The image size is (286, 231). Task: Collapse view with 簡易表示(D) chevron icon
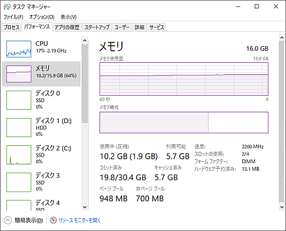click(x=8, y=220)
